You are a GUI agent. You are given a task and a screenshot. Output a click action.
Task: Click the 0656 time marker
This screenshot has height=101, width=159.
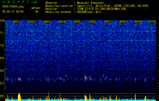click(93, 22)
